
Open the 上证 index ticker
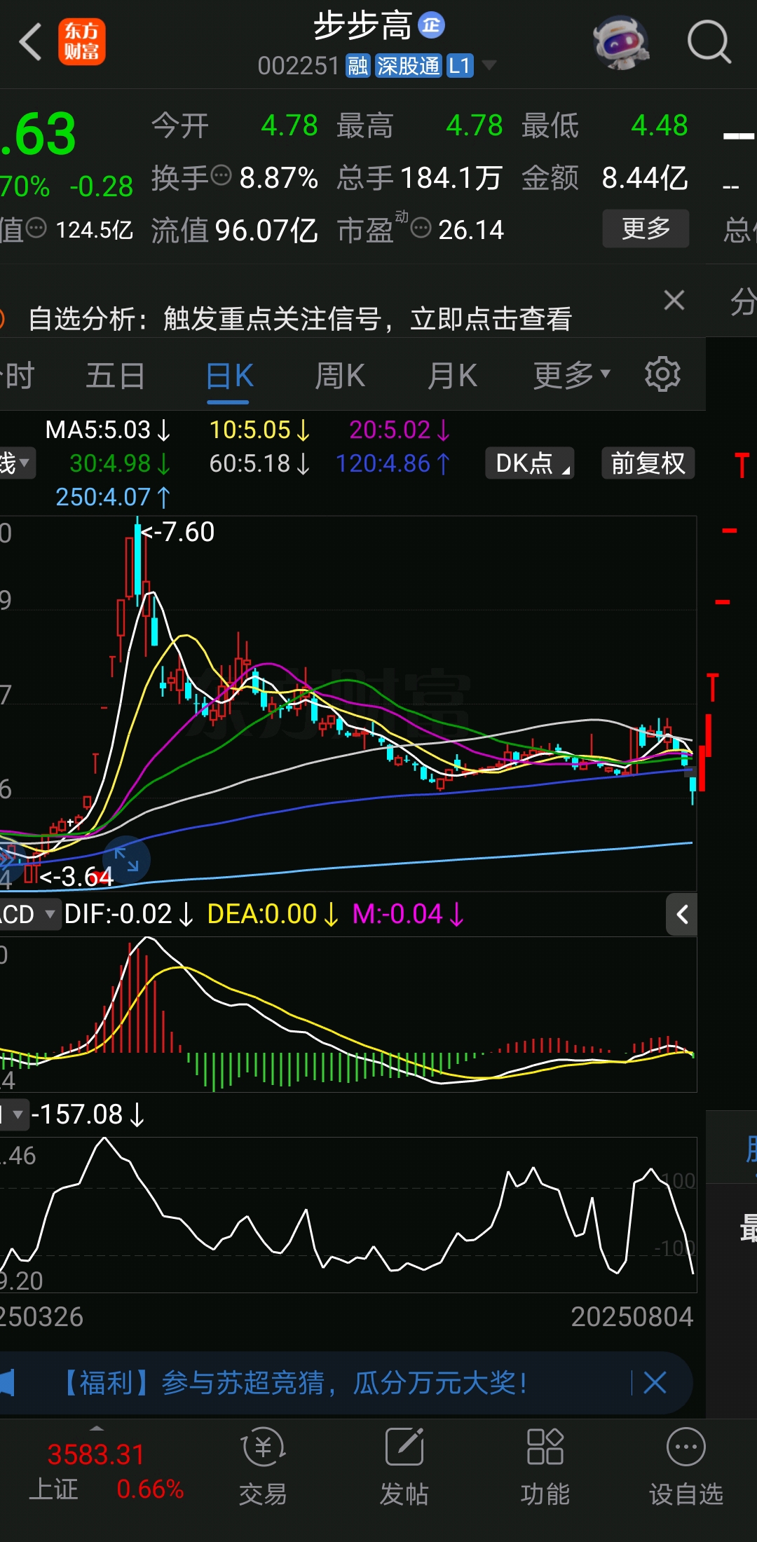(x=105, y=1472)
